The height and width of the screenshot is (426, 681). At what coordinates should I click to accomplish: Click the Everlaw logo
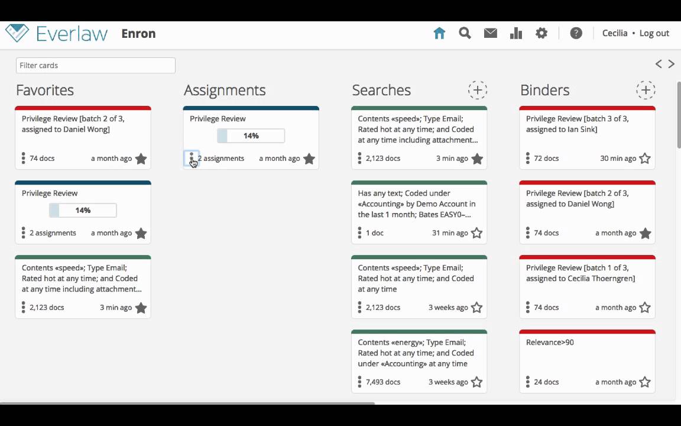tap(57, 34)
